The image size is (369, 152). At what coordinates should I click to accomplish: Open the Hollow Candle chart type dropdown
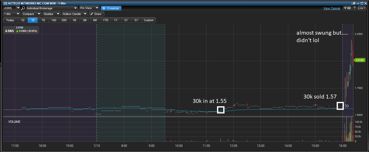(74, 14)
